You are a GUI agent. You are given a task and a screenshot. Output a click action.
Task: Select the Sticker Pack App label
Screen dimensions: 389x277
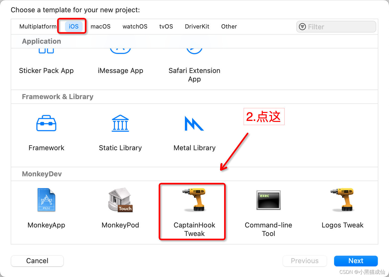(x=46, y=71)
